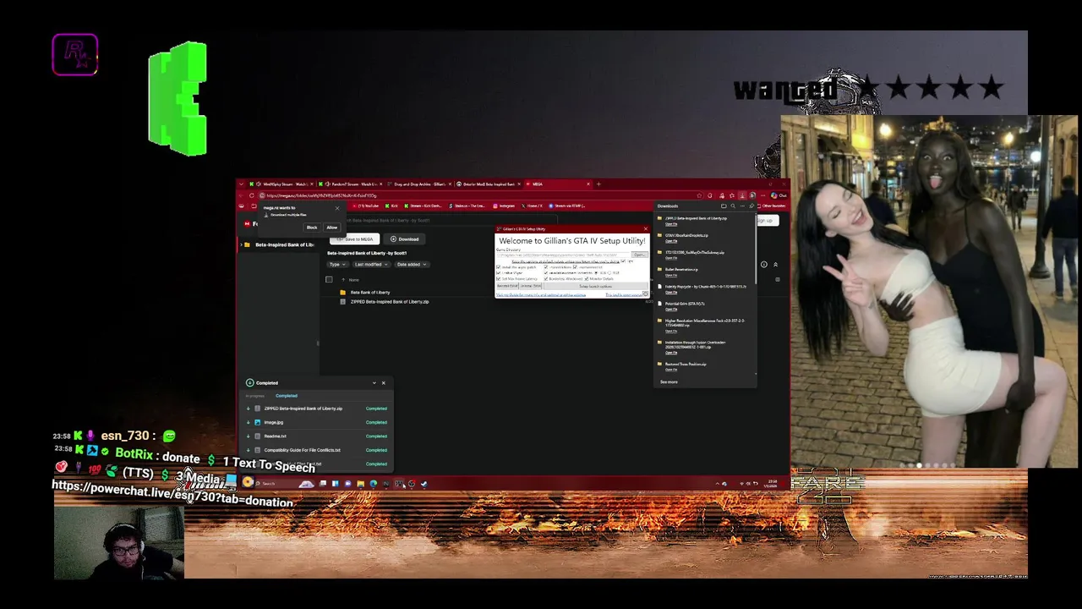Open File Explorer from the taskbar
This screenshot has height=609, width=1082.
(x=360, y=484)
